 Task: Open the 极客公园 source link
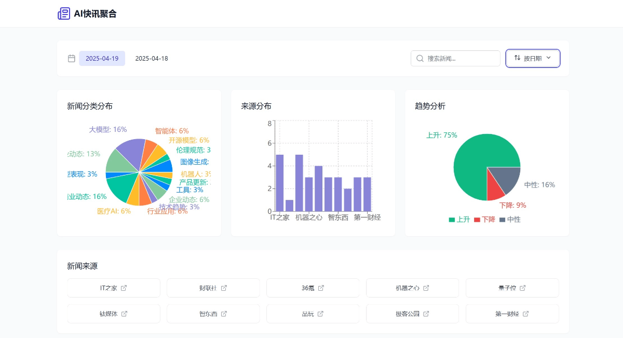413,314
